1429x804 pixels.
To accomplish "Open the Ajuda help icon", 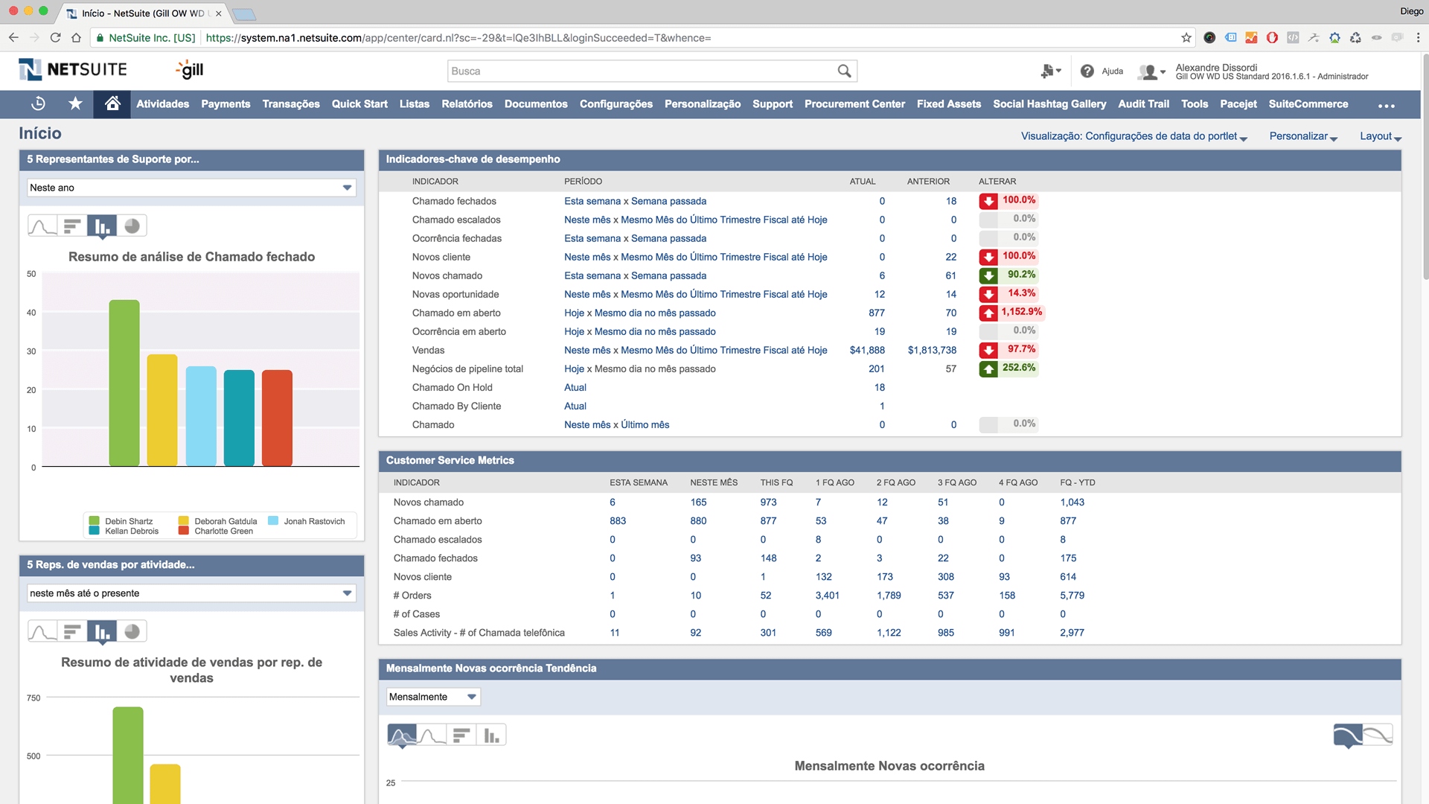I will click(1087, 71).
